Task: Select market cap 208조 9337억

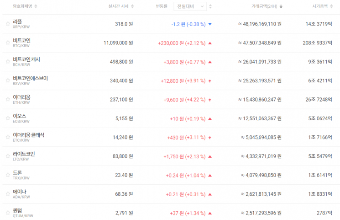Action: tap(318, 43)
